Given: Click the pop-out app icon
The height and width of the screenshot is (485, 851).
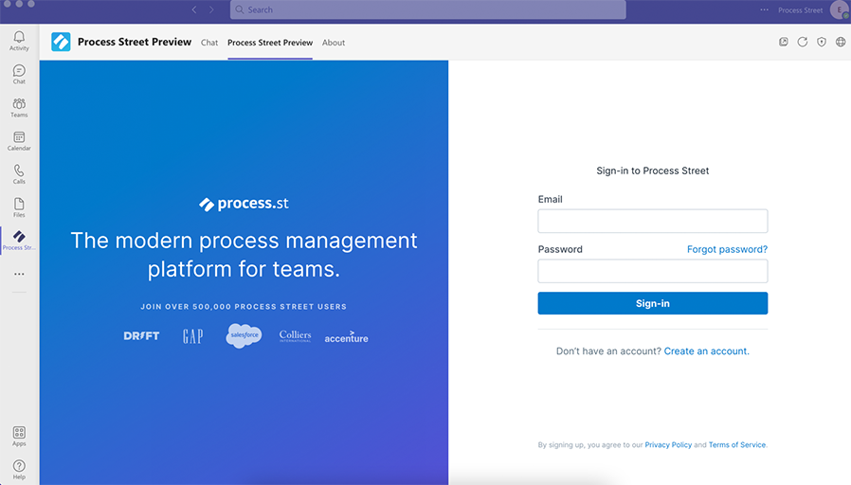Looking at the screenshot, I should 783,42.
